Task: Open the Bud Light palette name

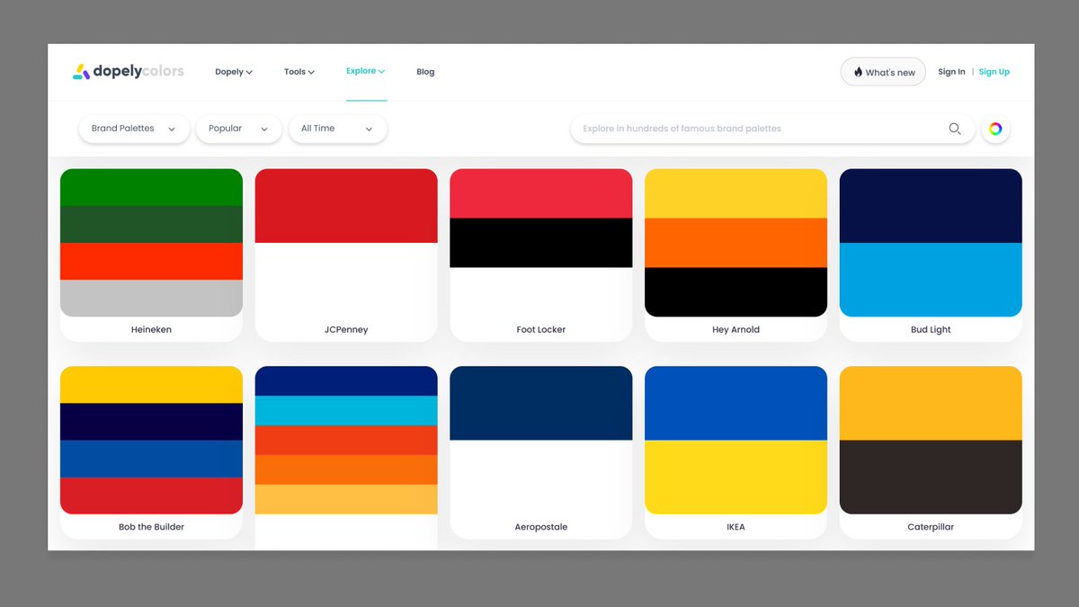Action: 931,330
